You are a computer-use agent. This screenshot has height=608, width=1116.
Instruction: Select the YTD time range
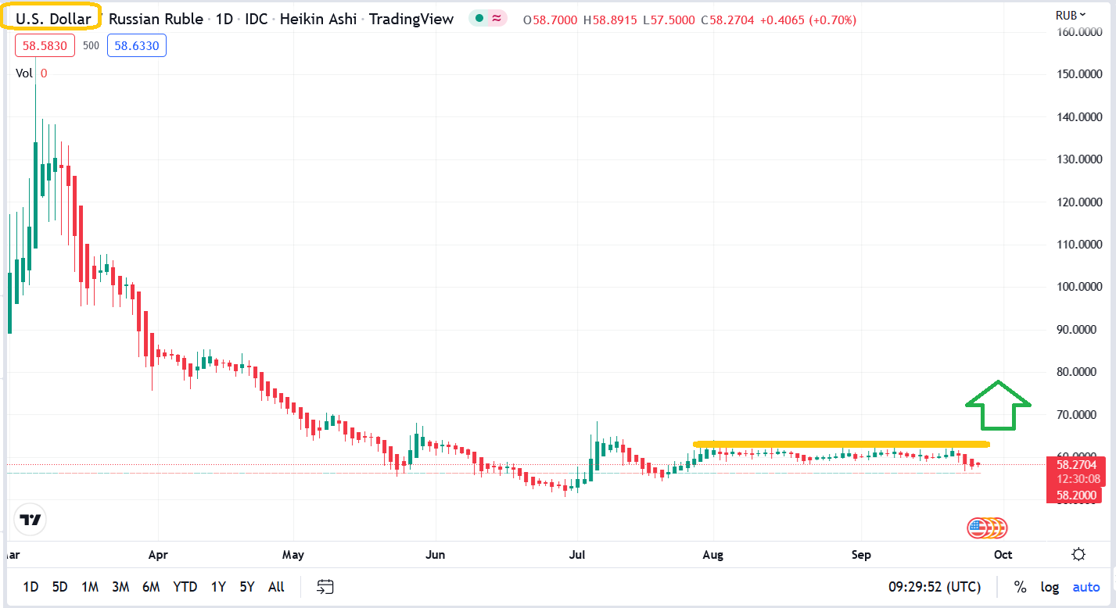click(185, 586)
